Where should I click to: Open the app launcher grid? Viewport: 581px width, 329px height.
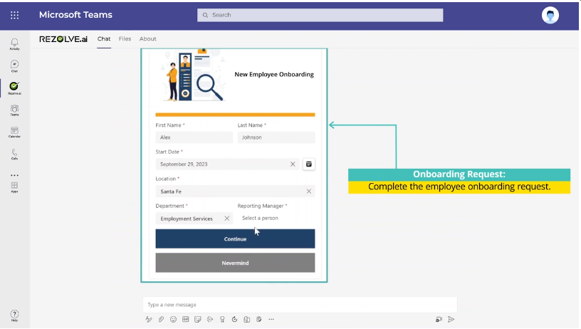14,15
